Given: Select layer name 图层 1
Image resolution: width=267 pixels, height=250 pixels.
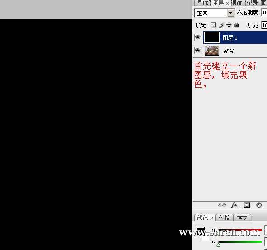Looking at the screenshot, I should (x=230, y=37).
